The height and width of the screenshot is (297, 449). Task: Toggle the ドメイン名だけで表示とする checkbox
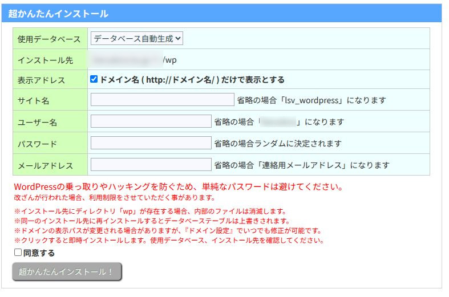click(94, 79)
